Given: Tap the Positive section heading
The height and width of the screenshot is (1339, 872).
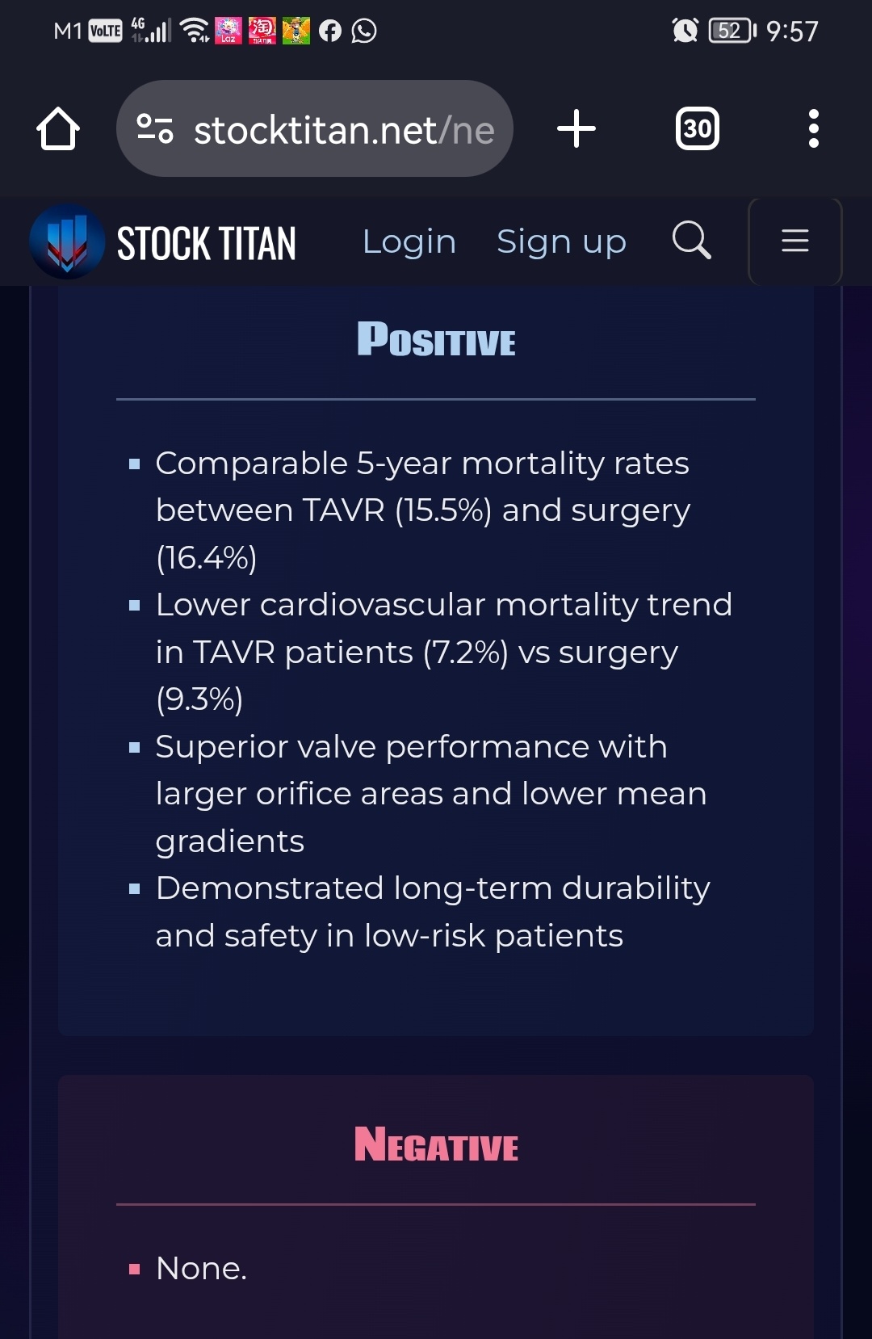Looking at the screenshot, I should pos(436,339).
